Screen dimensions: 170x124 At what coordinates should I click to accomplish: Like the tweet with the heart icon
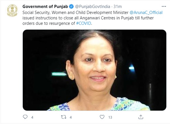click(102, 117)
